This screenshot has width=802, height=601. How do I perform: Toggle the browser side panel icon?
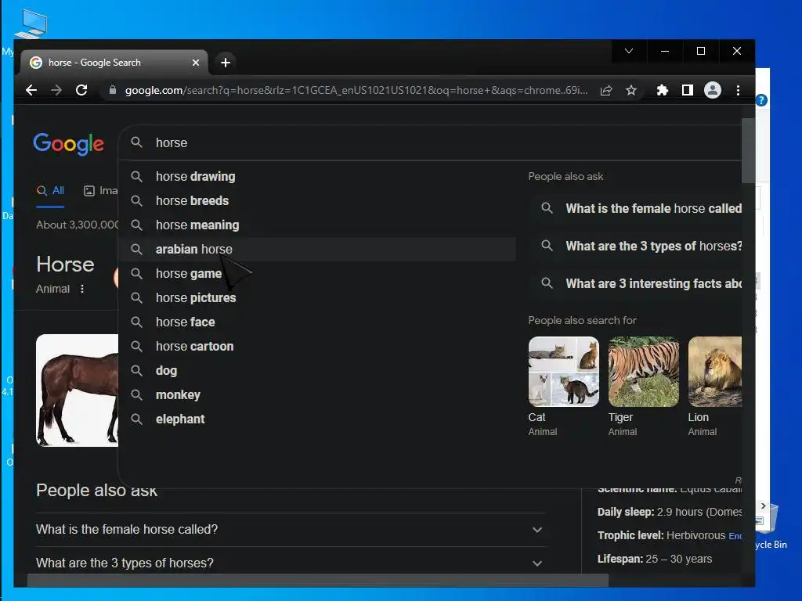pos(688,91)
